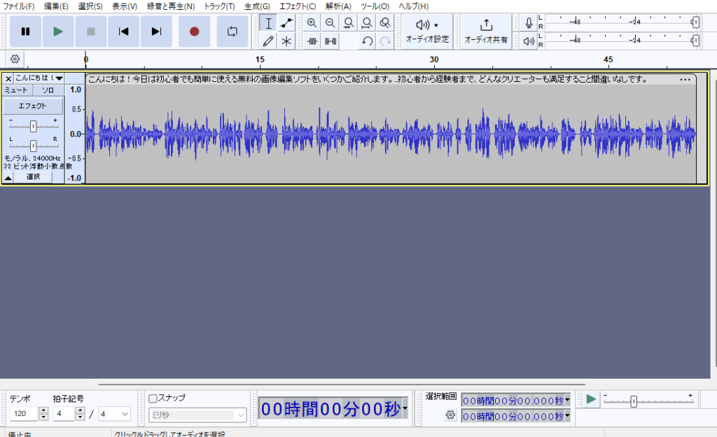
Task: Click the Record button
Action: click(194, 32)
